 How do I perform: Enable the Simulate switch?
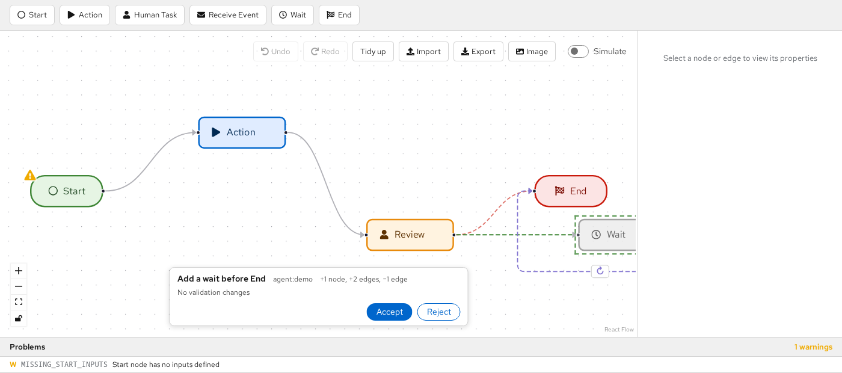tap(578, 51)
